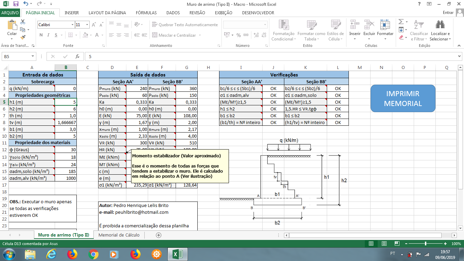Open Formatar como Tabela gallery
Screen dimensions: 464x261
(311, 30)
